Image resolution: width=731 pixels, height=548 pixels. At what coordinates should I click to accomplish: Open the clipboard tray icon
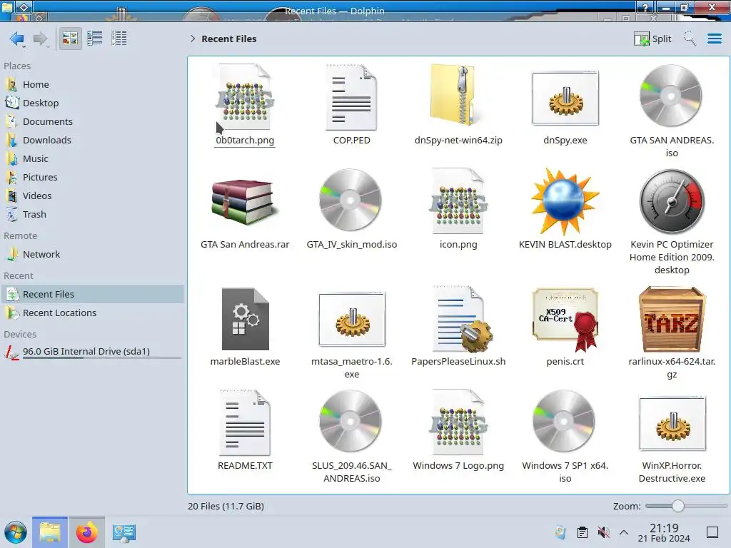583,532
